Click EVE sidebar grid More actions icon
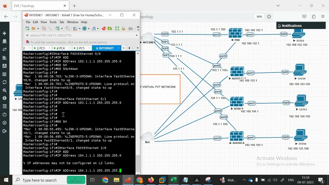The width and height of the screenshot is (329, 185). 4,74
